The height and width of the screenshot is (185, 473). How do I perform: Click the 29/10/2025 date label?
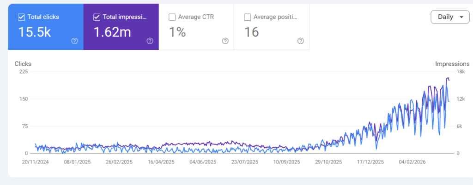(328, 162)
